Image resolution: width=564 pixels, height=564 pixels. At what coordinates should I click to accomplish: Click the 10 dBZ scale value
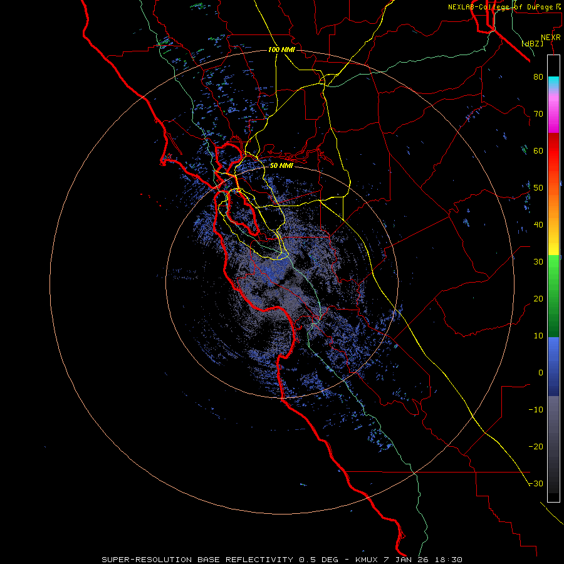point(538,336)
